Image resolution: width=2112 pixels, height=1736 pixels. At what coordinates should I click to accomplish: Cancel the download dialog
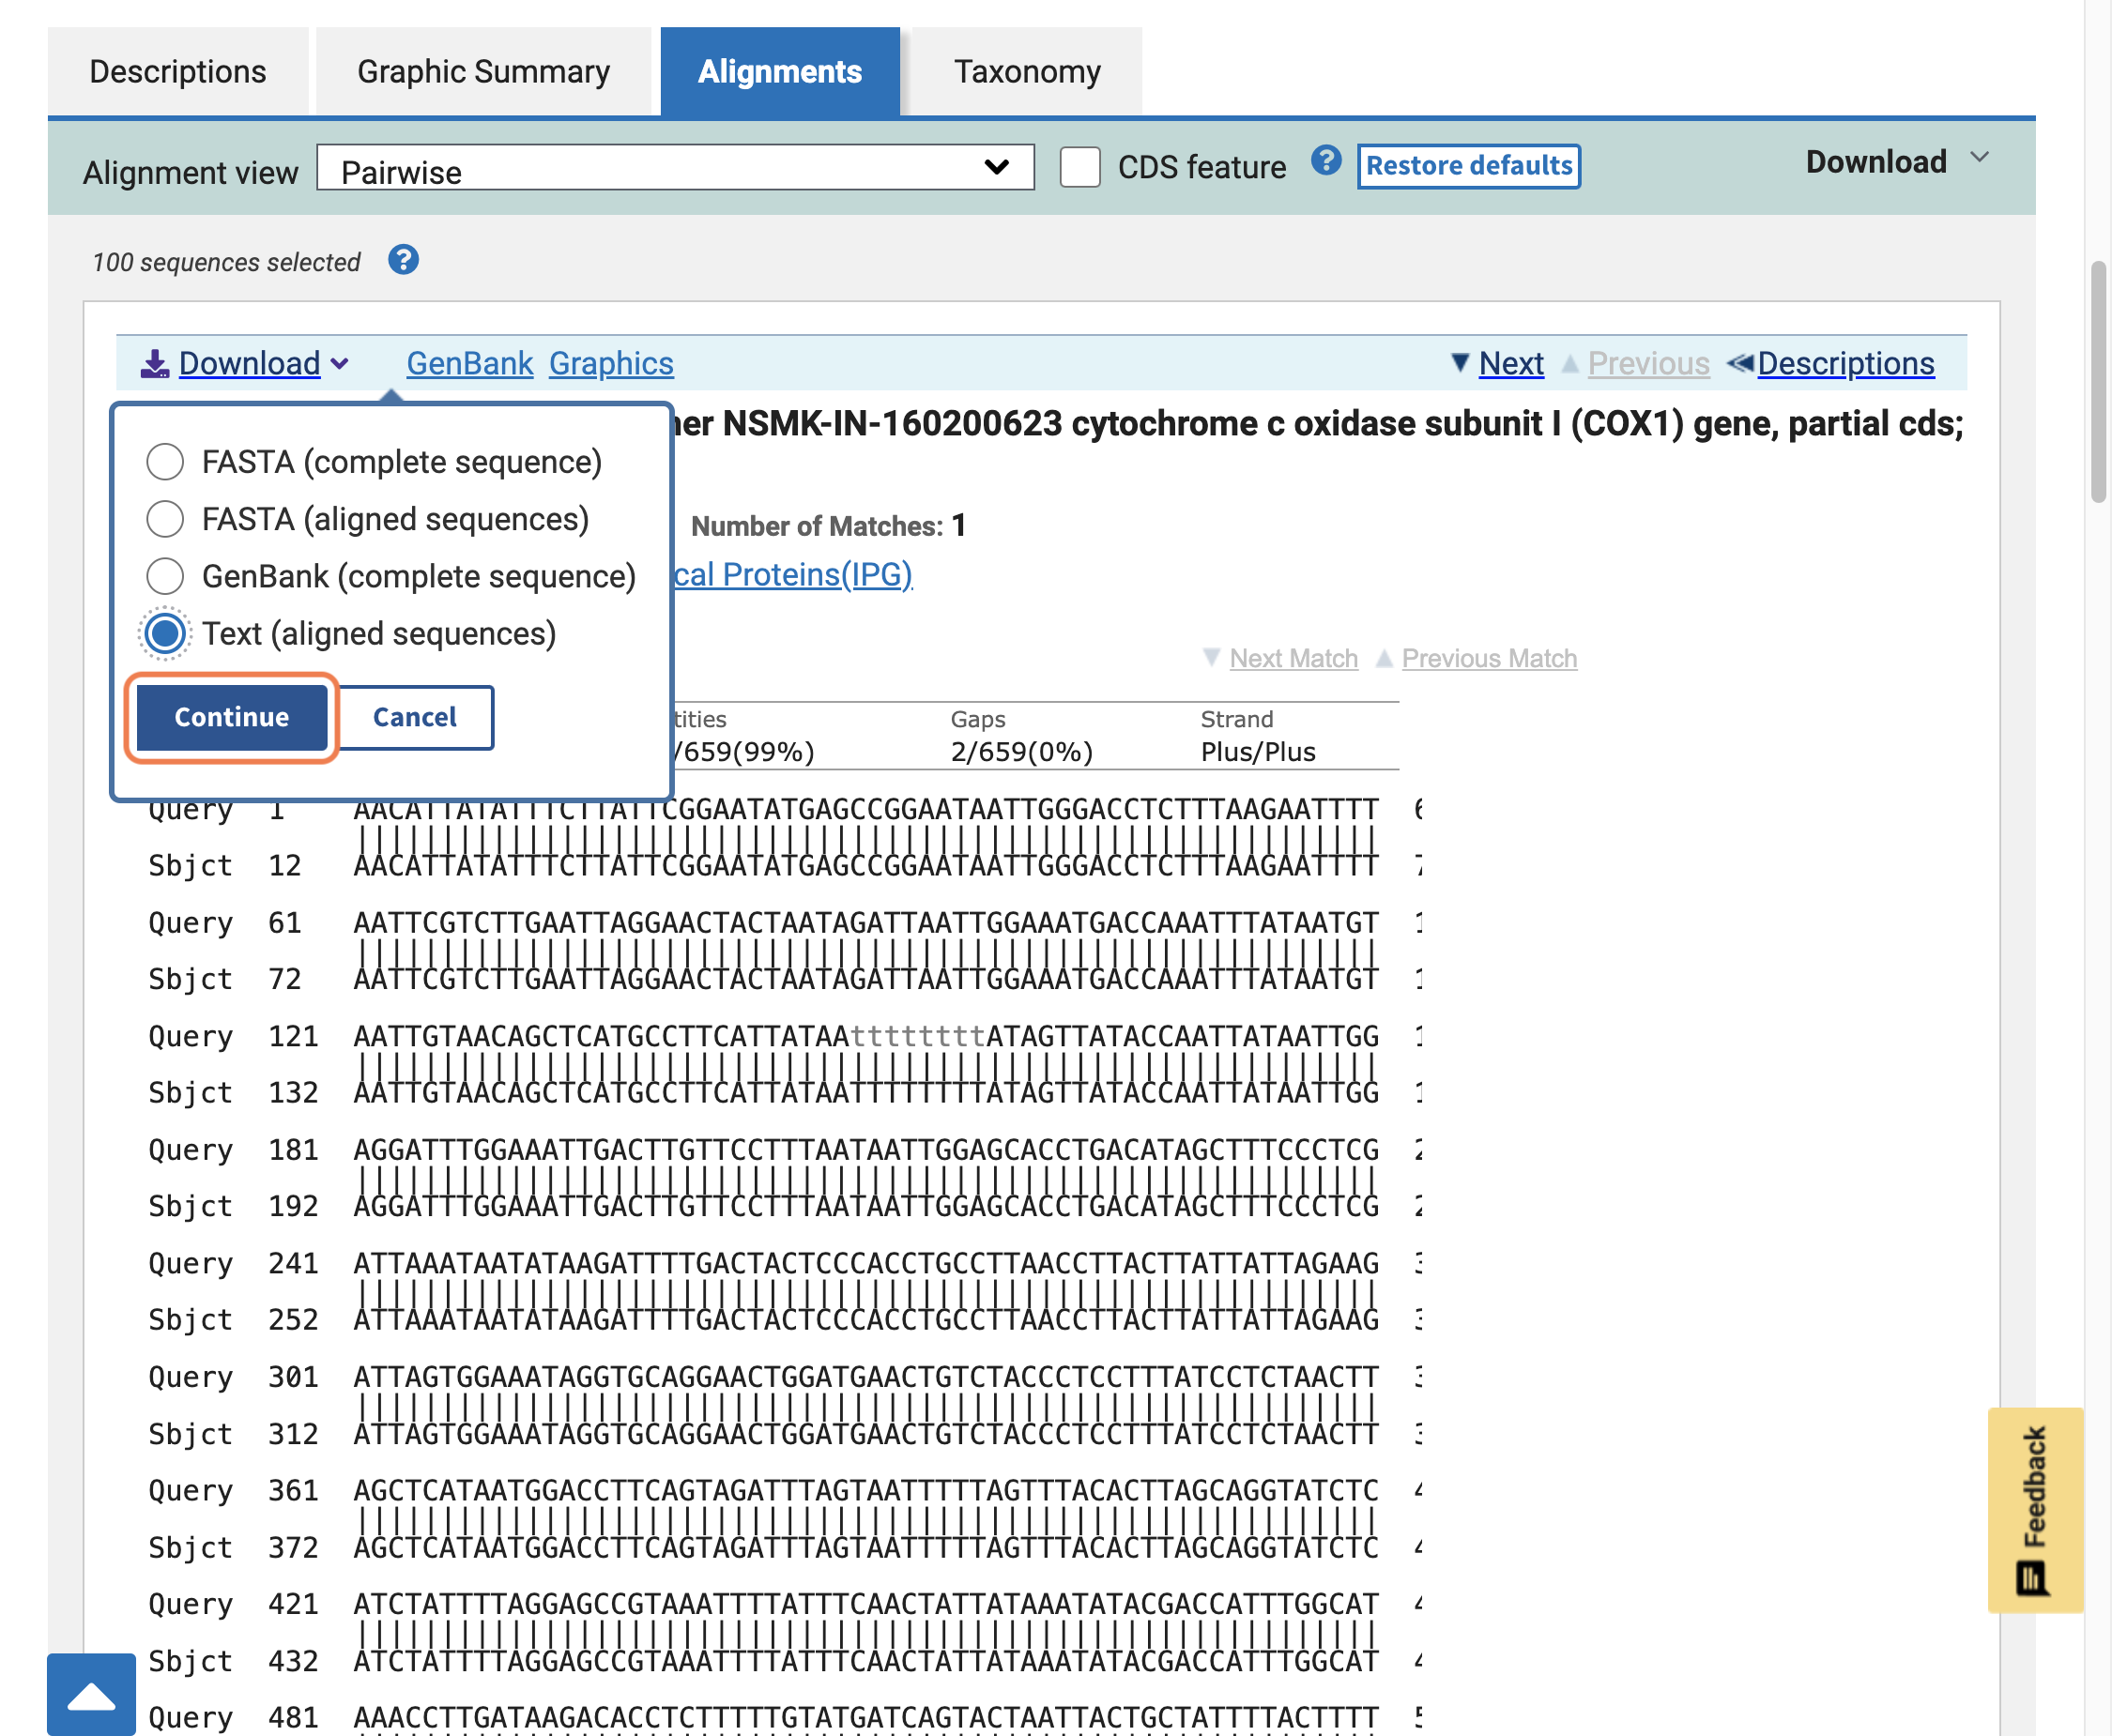415,717
